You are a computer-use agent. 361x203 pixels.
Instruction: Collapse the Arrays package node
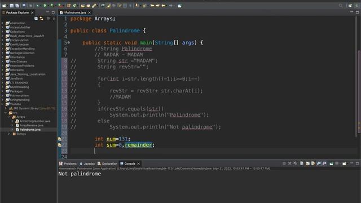tap(9, 117)
